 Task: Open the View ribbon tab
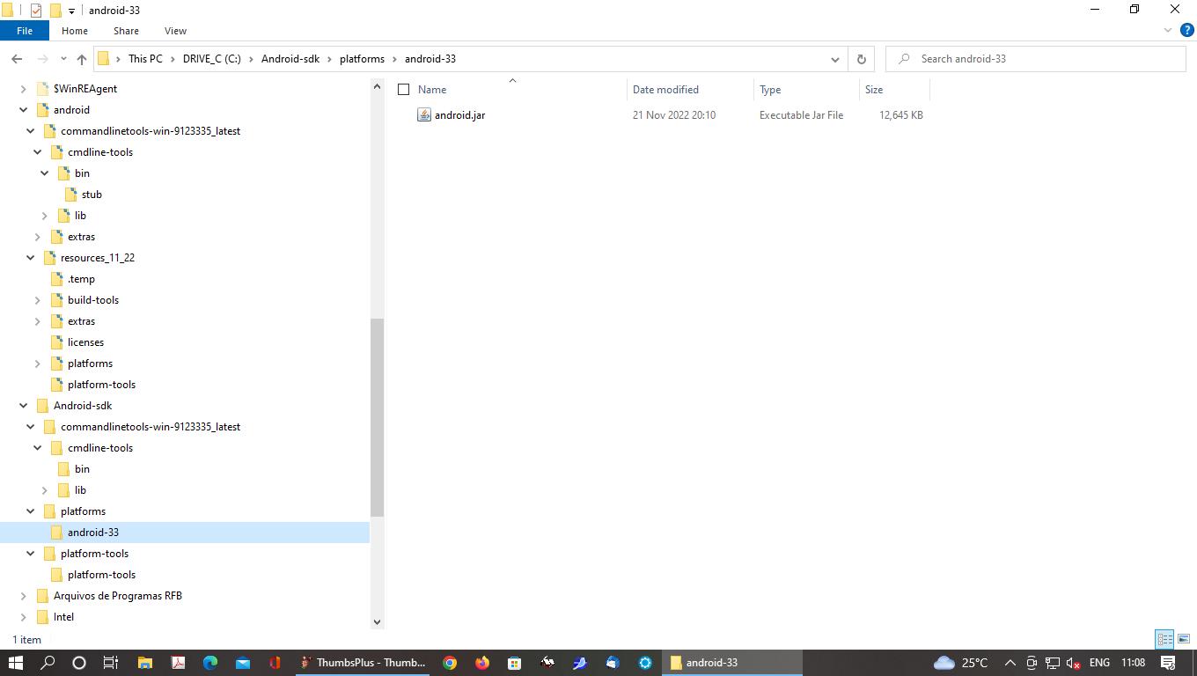coord(175,31)
